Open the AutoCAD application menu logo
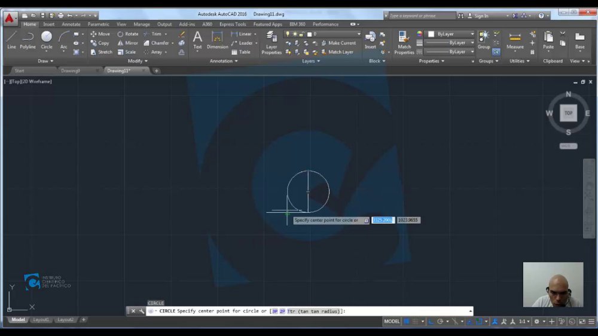598x336 pixels. pyautogui.click(x=9, y=17)
